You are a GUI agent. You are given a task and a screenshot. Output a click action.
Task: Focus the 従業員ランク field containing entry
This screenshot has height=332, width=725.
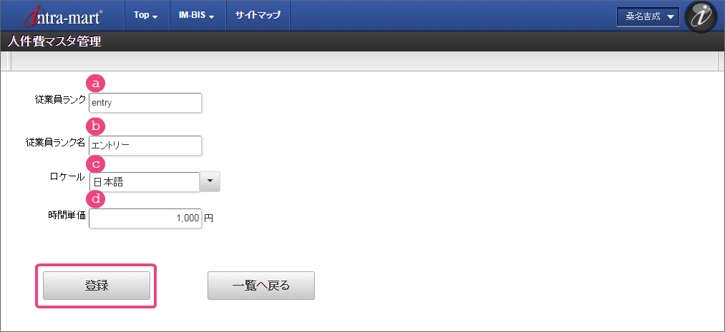pyautogui.click(x=145, y=103)
